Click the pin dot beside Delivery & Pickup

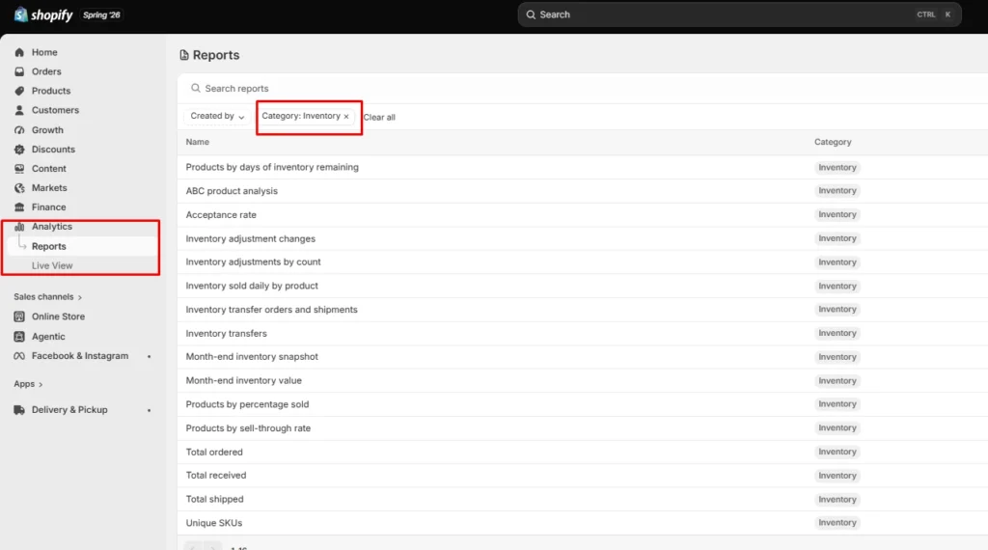tap(150, 410)
